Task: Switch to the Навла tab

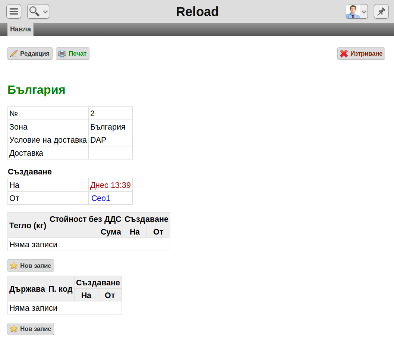Action: [21, 29]
